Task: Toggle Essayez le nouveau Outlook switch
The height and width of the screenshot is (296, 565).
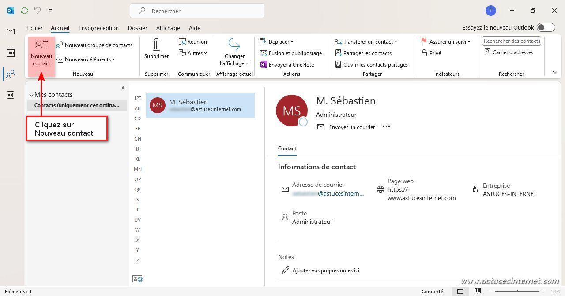Action: point(546,28)
